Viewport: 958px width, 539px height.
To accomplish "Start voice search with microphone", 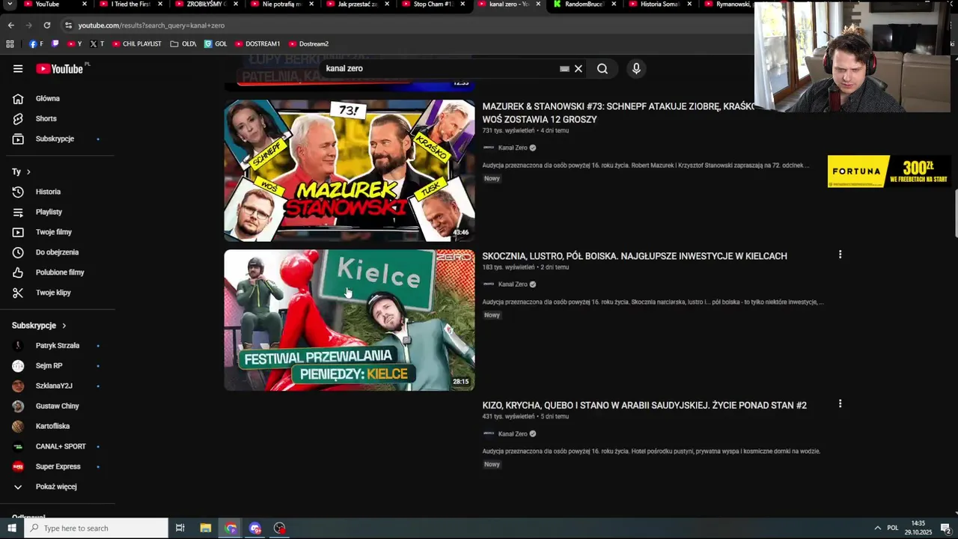I will tap(636, 69).
